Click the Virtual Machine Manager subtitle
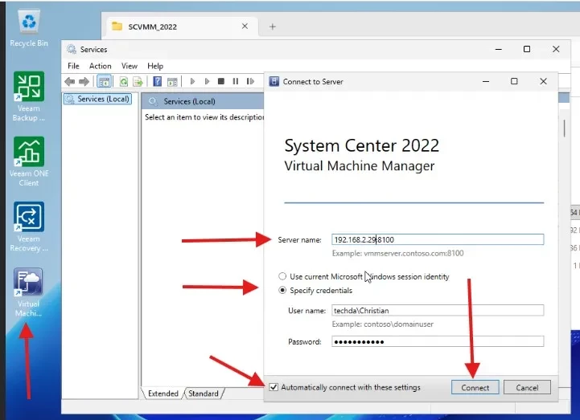 click(x=359, y=166)
